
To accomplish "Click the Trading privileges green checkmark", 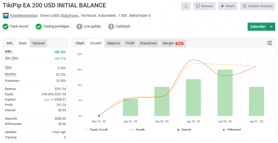I will pyautogui.click(x=39, y=26).
